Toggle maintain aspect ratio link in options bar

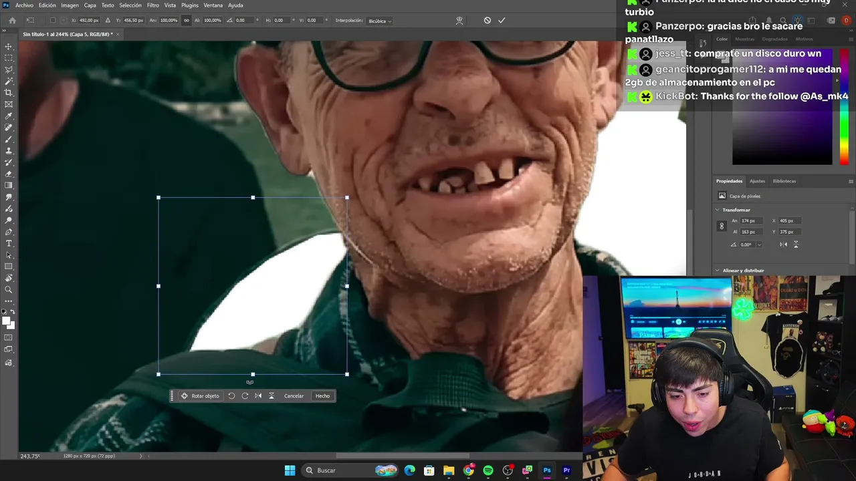coord(186,21)
